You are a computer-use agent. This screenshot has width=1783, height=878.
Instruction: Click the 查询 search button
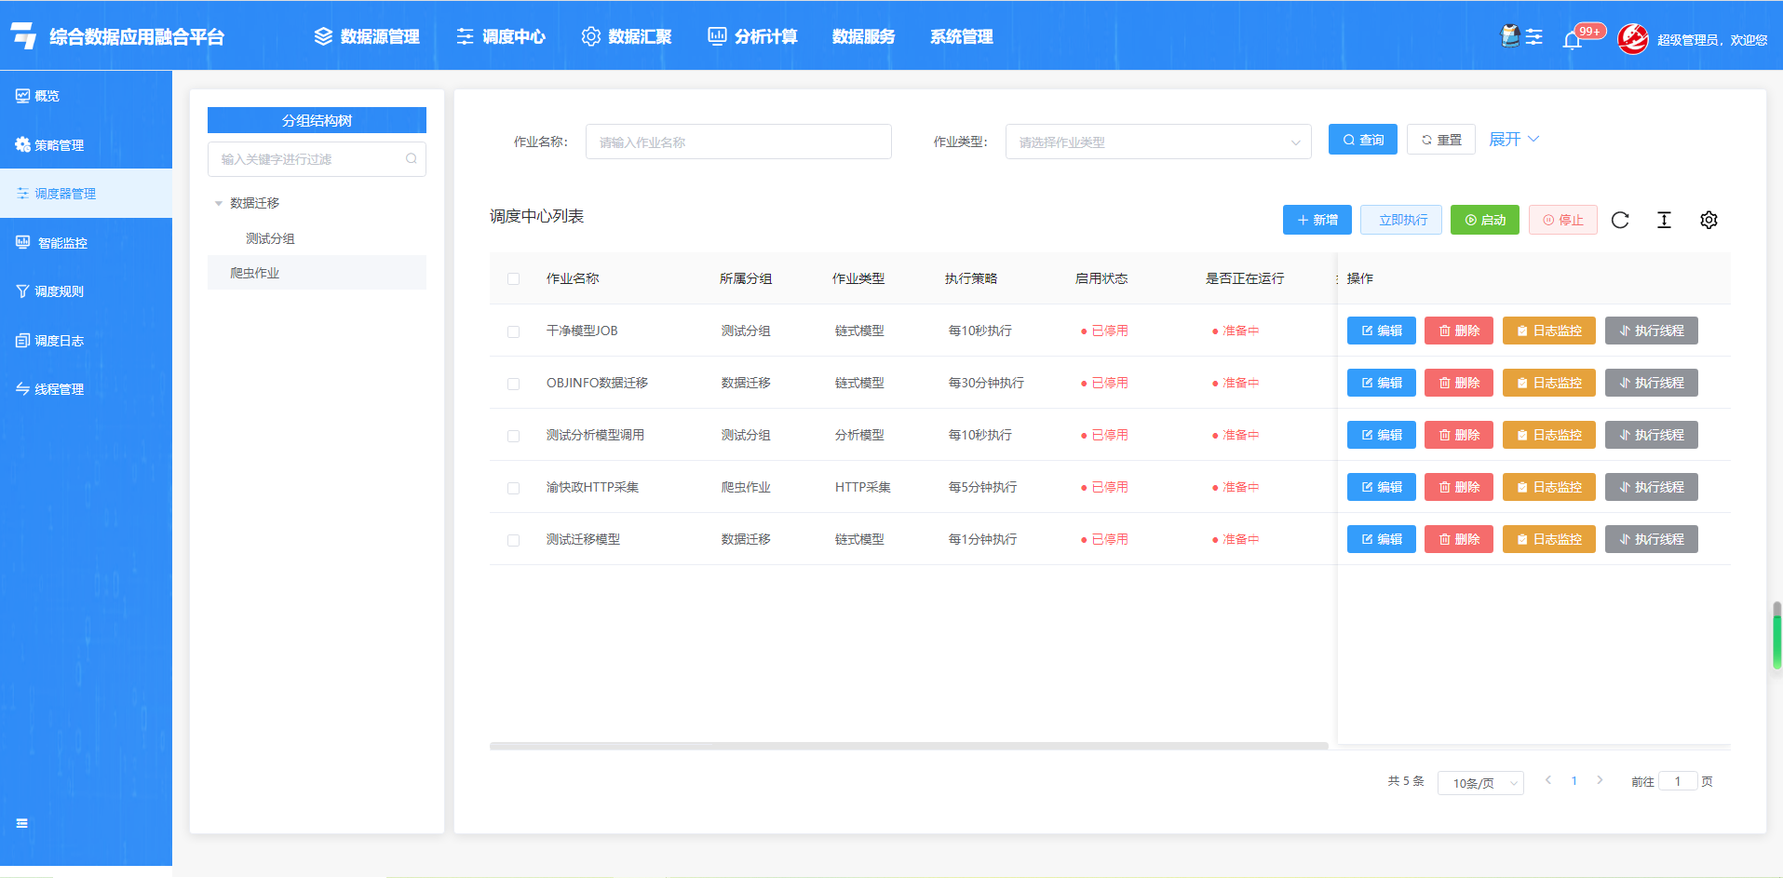1363,140
